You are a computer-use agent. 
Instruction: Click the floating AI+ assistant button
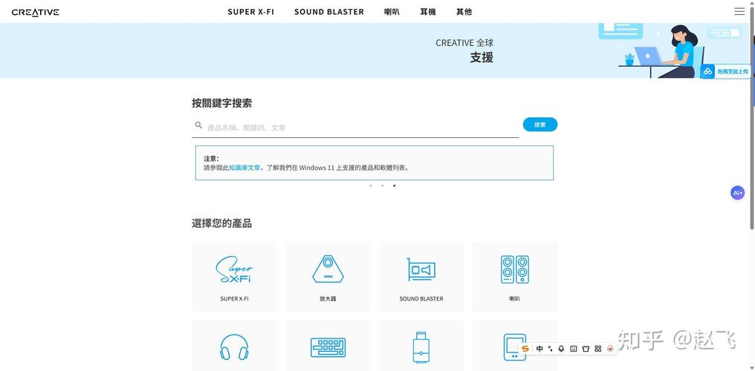[x=737, y=193]
